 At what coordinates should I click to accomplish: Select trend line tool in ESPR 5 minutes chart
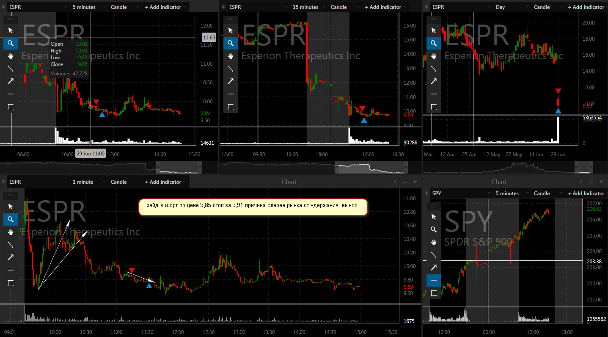pyautogui.click(x=11, y=69)
